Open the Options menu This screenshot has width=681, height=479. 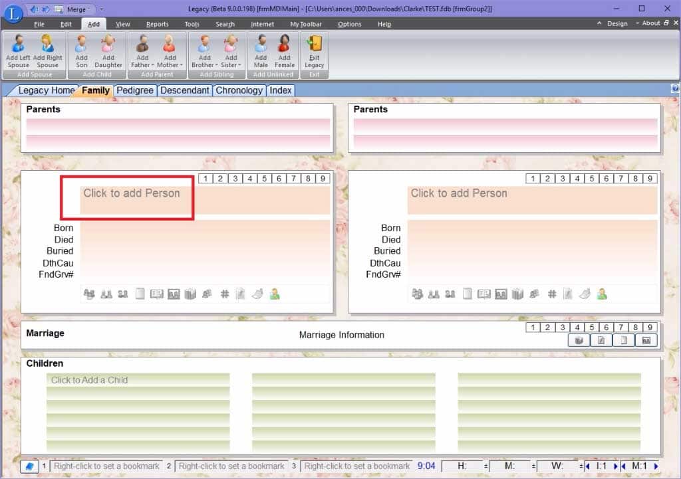(x=350, y=25)
